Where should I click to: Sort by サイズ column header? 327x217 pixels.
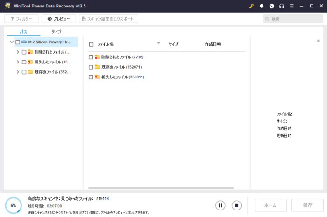173,44
